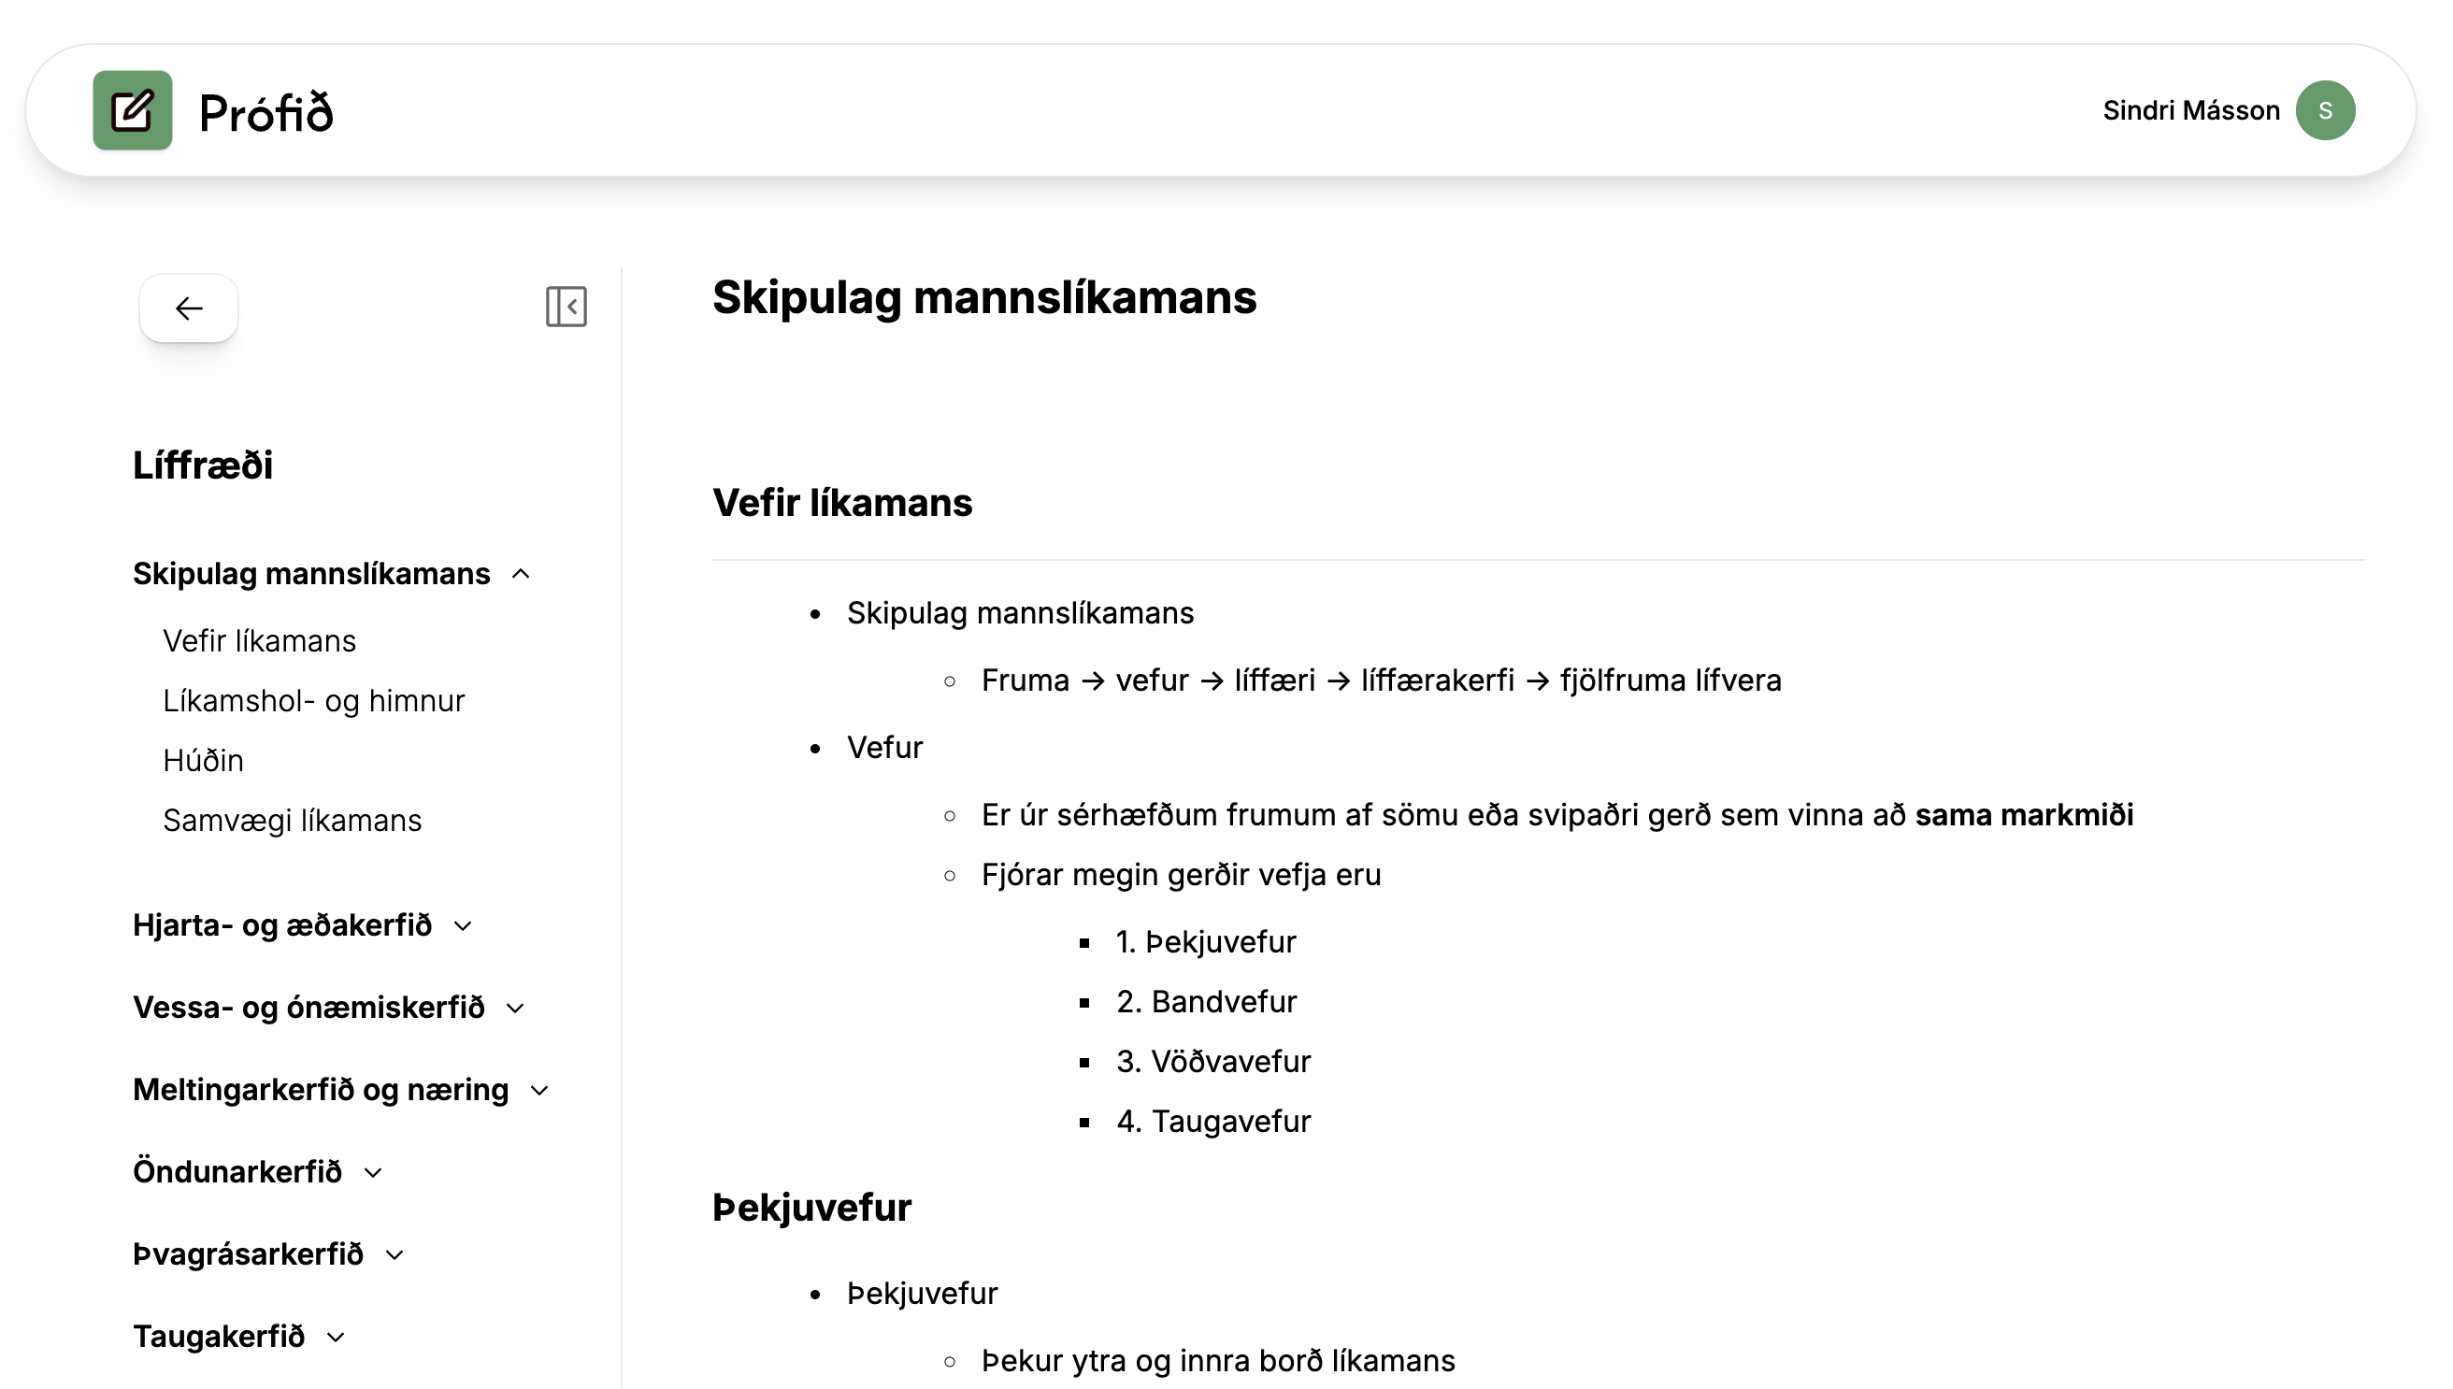The height and width of the screenshot is (1389, 2453).
Task: Open the Sindri Másson avatar
Action: tap(2326, 109)
